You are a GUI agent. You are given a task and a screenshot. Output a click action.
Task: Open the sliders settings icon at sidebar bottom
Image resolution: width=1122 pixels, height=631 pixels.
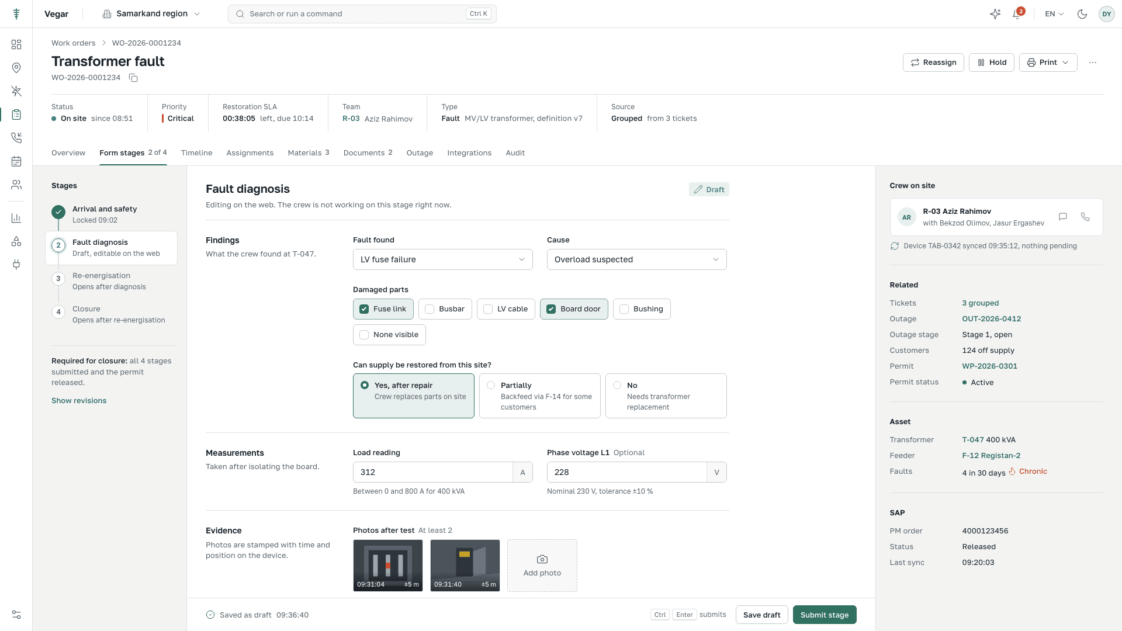[x=16, y=615]
